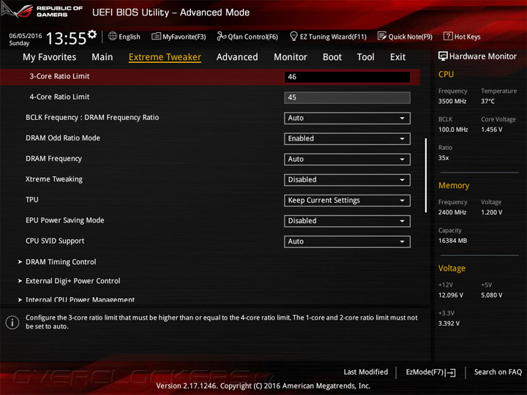The height and width of the screenshot is (395, 527).
Task: Click the Hot Keys question mark icon
Action: pos(448,36)
